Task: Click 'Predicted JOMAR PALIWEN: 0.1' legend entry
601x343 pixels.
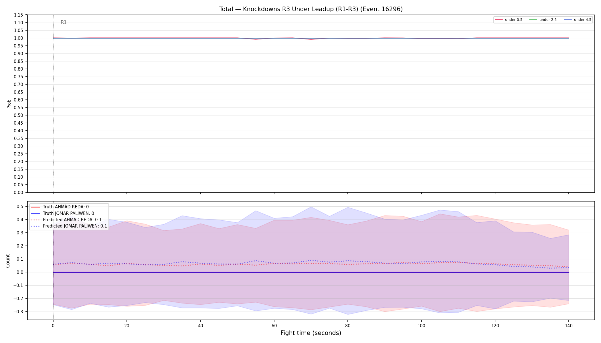Action: [x=69, y=226]
